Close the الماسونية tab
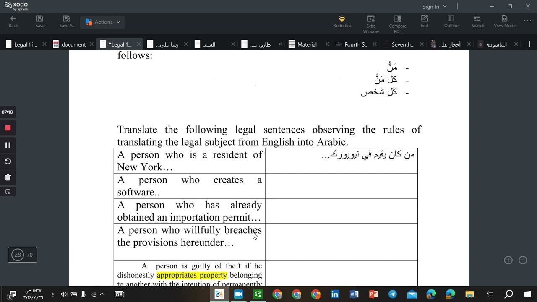Image resolution: width=537 pixels, height=302 pixels. 516,44
